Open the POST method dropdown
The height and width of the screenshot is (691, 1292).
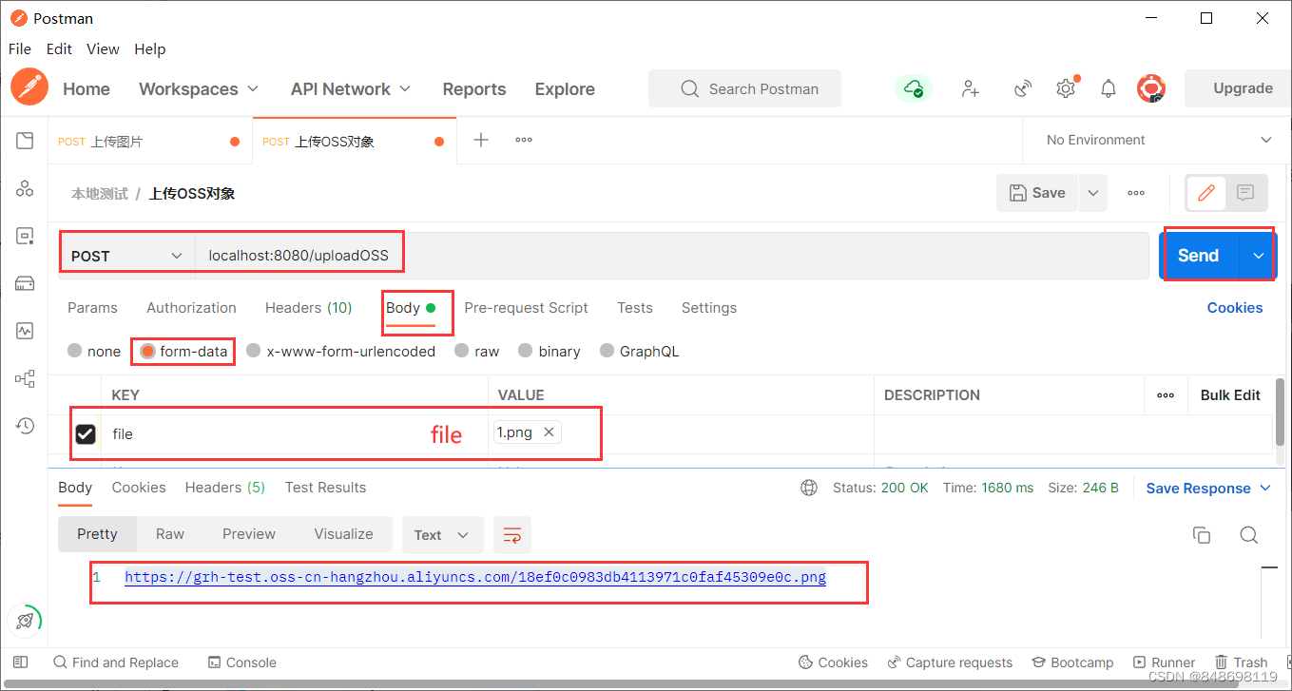pyautogui.click(x=127, y=256)
